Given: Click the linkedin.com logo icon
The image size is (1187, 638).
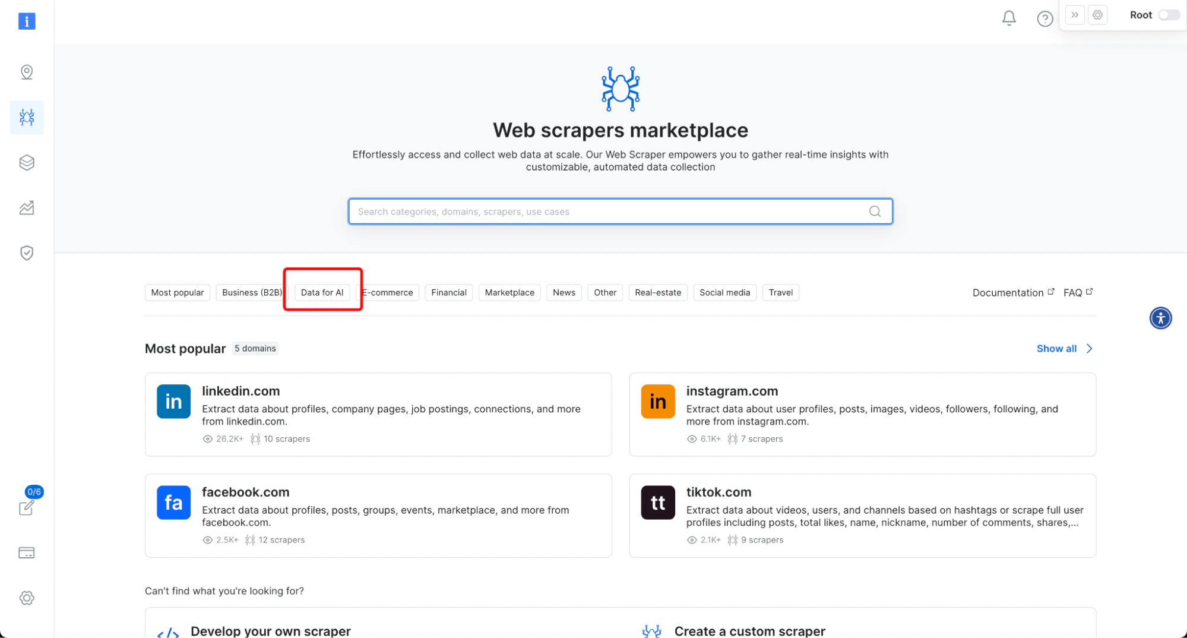Looking at the screenshot, I should point(173,402).
